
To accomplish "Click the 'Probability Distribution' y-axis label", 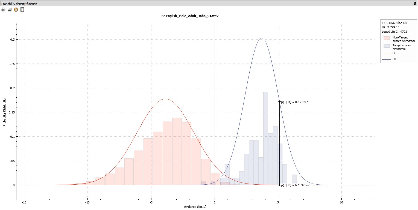I will [x=4, y=112].
